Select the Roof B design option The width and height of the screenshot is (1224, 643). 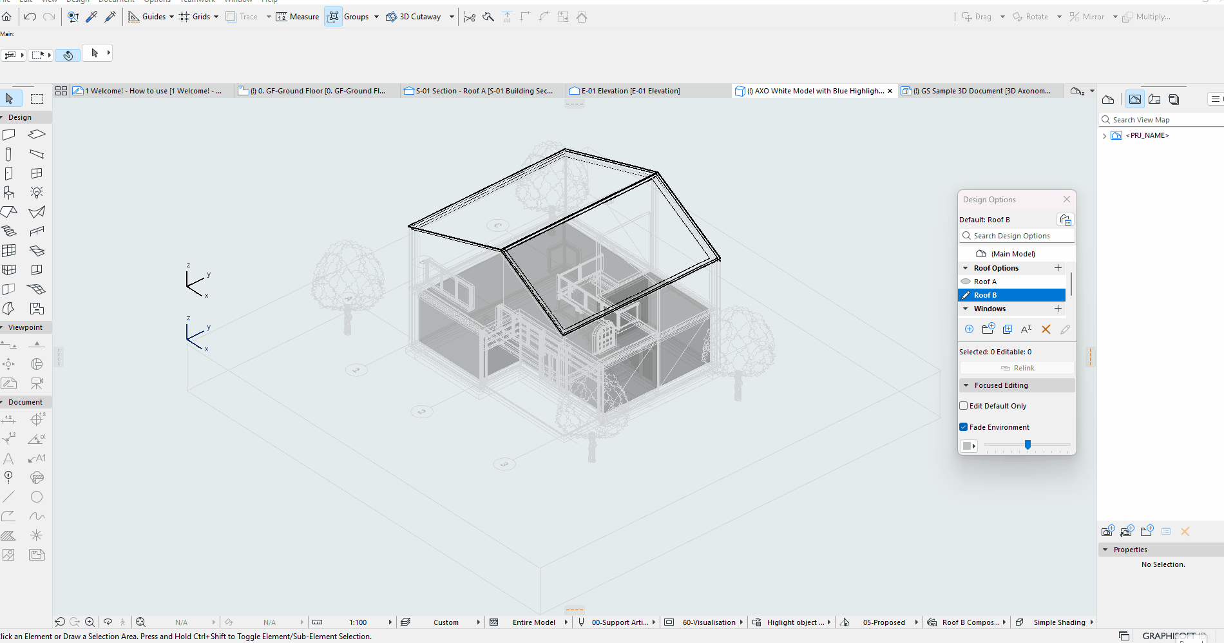[x=1012, y=295]
